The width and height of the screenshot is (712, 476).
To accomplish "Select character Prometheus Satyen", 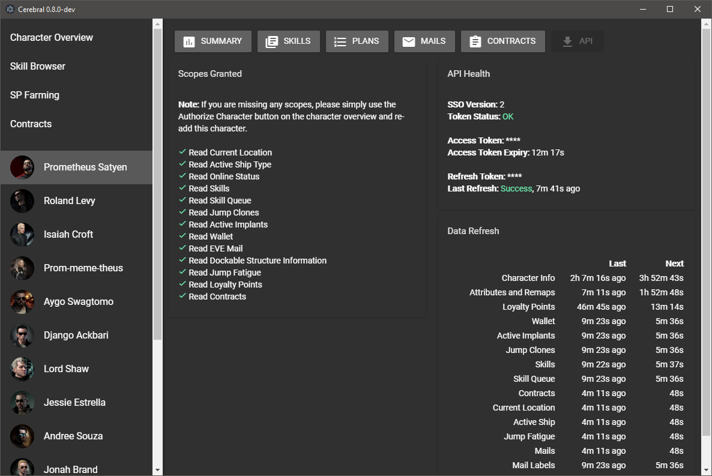I will pos(76,167).
